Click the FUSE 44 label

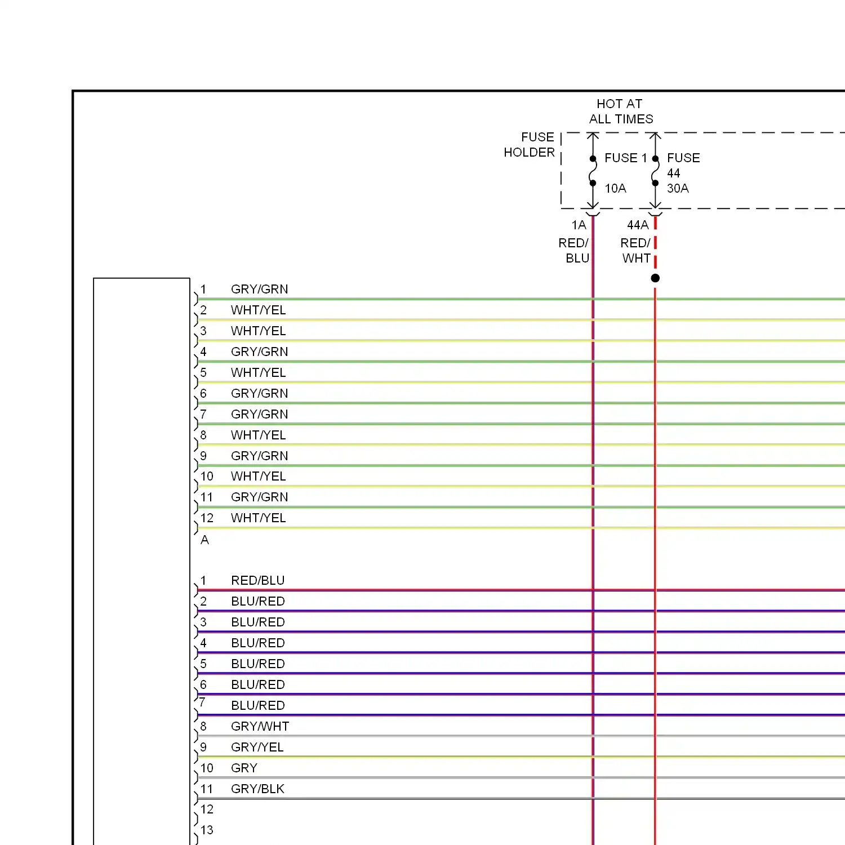click(683, 165)
